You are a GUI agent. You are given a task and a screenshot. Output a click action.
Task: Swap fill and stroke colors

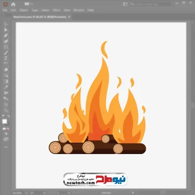9,116
